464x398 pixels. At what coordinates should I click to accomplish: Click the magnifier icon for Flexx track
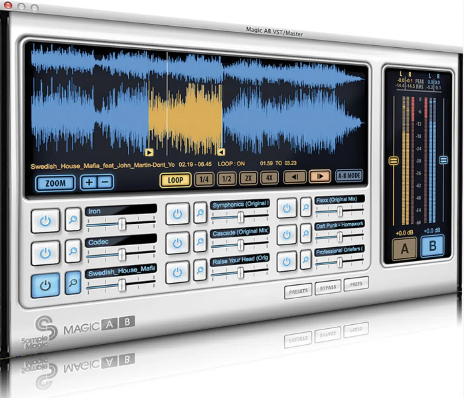coord(306,207)
